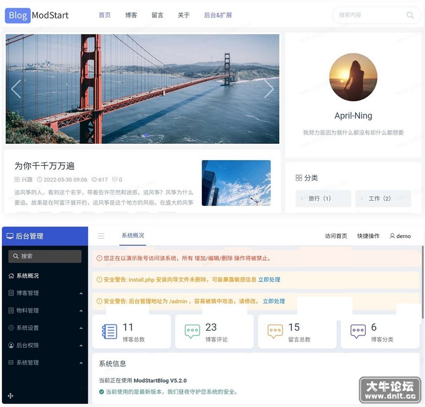Click 立即处理 link for install.php warning
This screenshot has height=407, width=425.
pyautogui.click(x=269, y=280)
